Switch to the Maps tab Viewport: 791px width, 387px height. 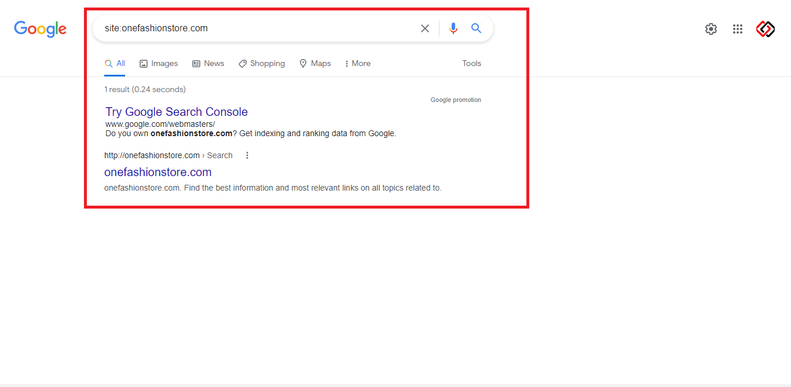pyautogui.click(x=315, y=64)
